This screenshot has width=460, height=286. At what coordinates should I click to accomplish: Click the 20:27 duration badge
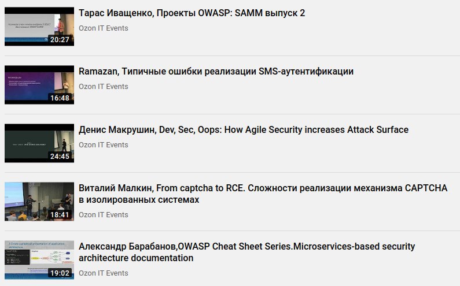[60, 40]
